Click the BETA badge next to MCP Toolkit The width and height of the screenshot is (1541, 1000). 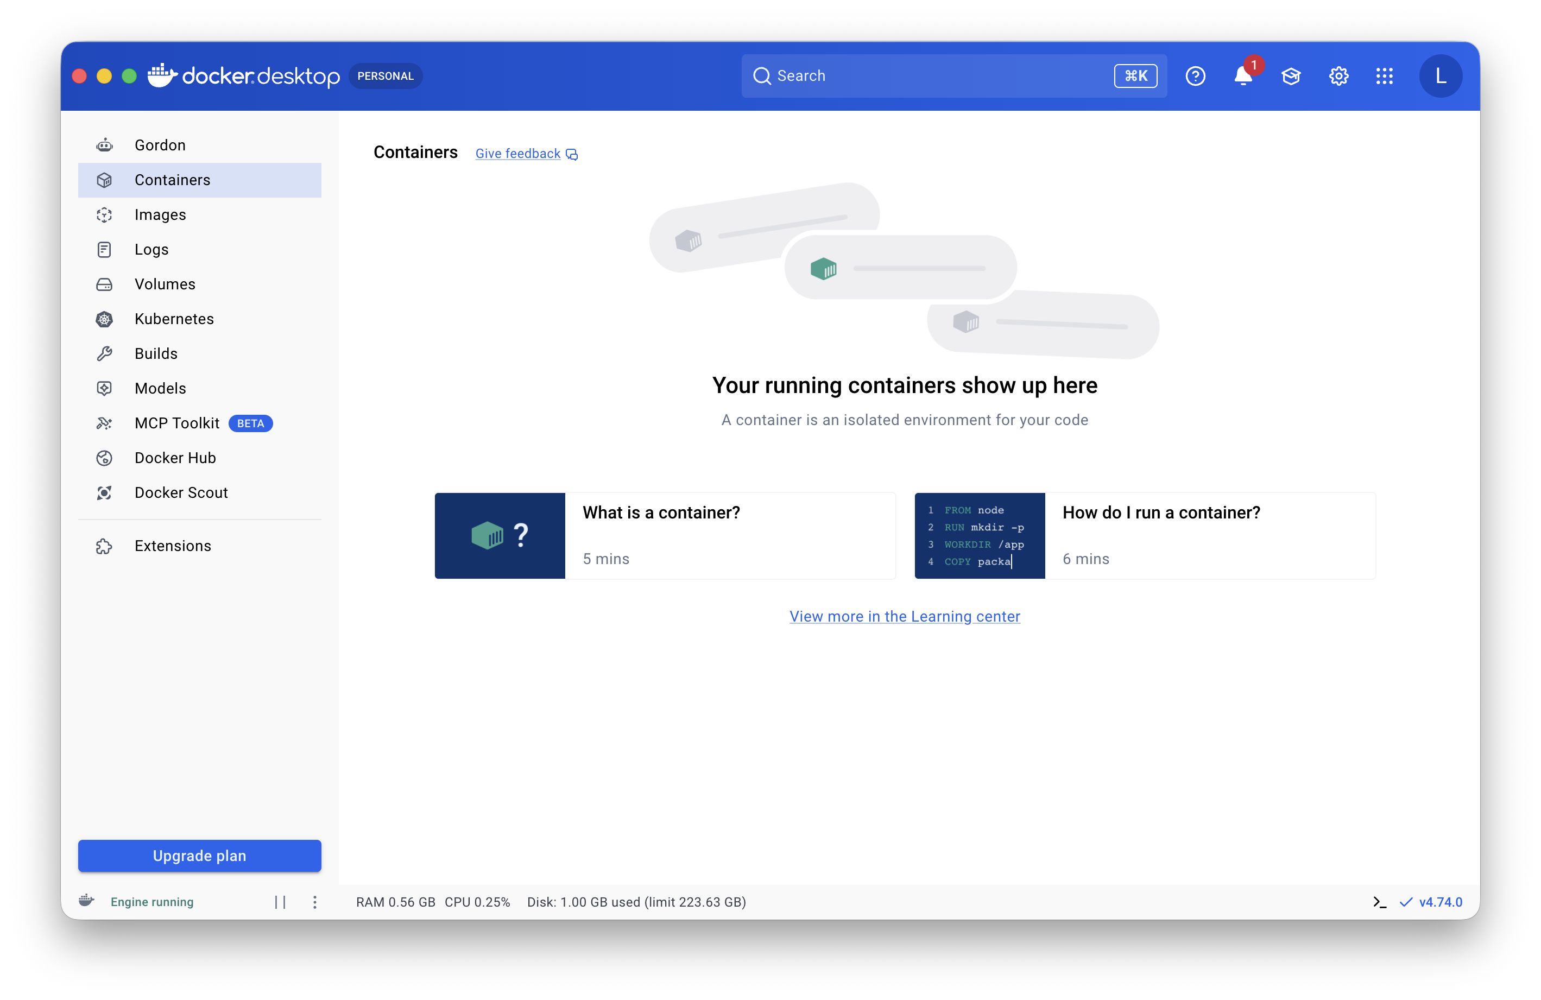click(x=250, y=423)
